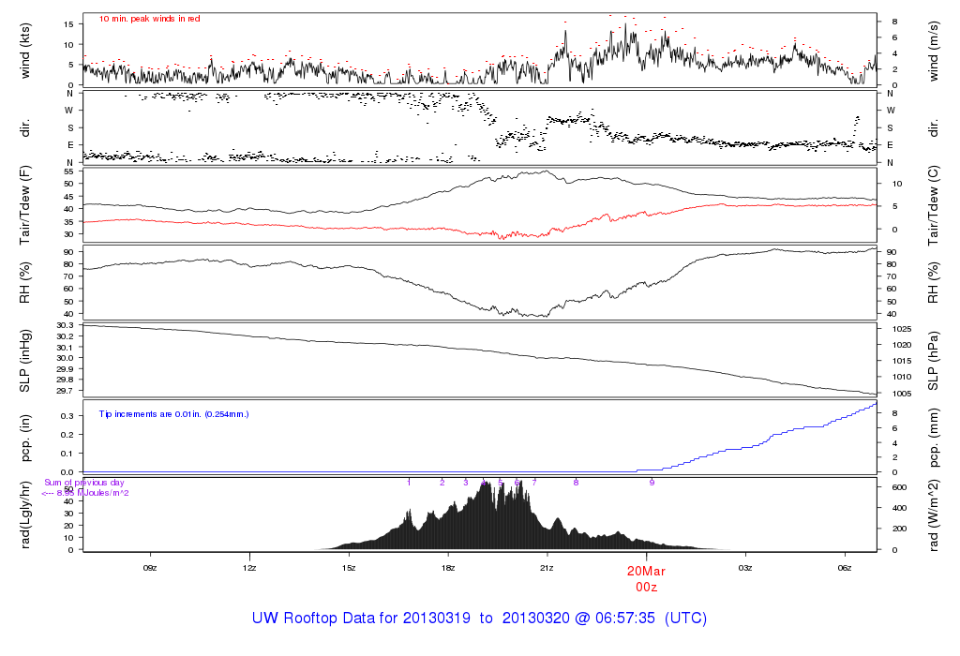Viewport: 960px width, 656px height.
Task: Click the '0.3' tick on precipitation axis
Action: coord(67,415)
